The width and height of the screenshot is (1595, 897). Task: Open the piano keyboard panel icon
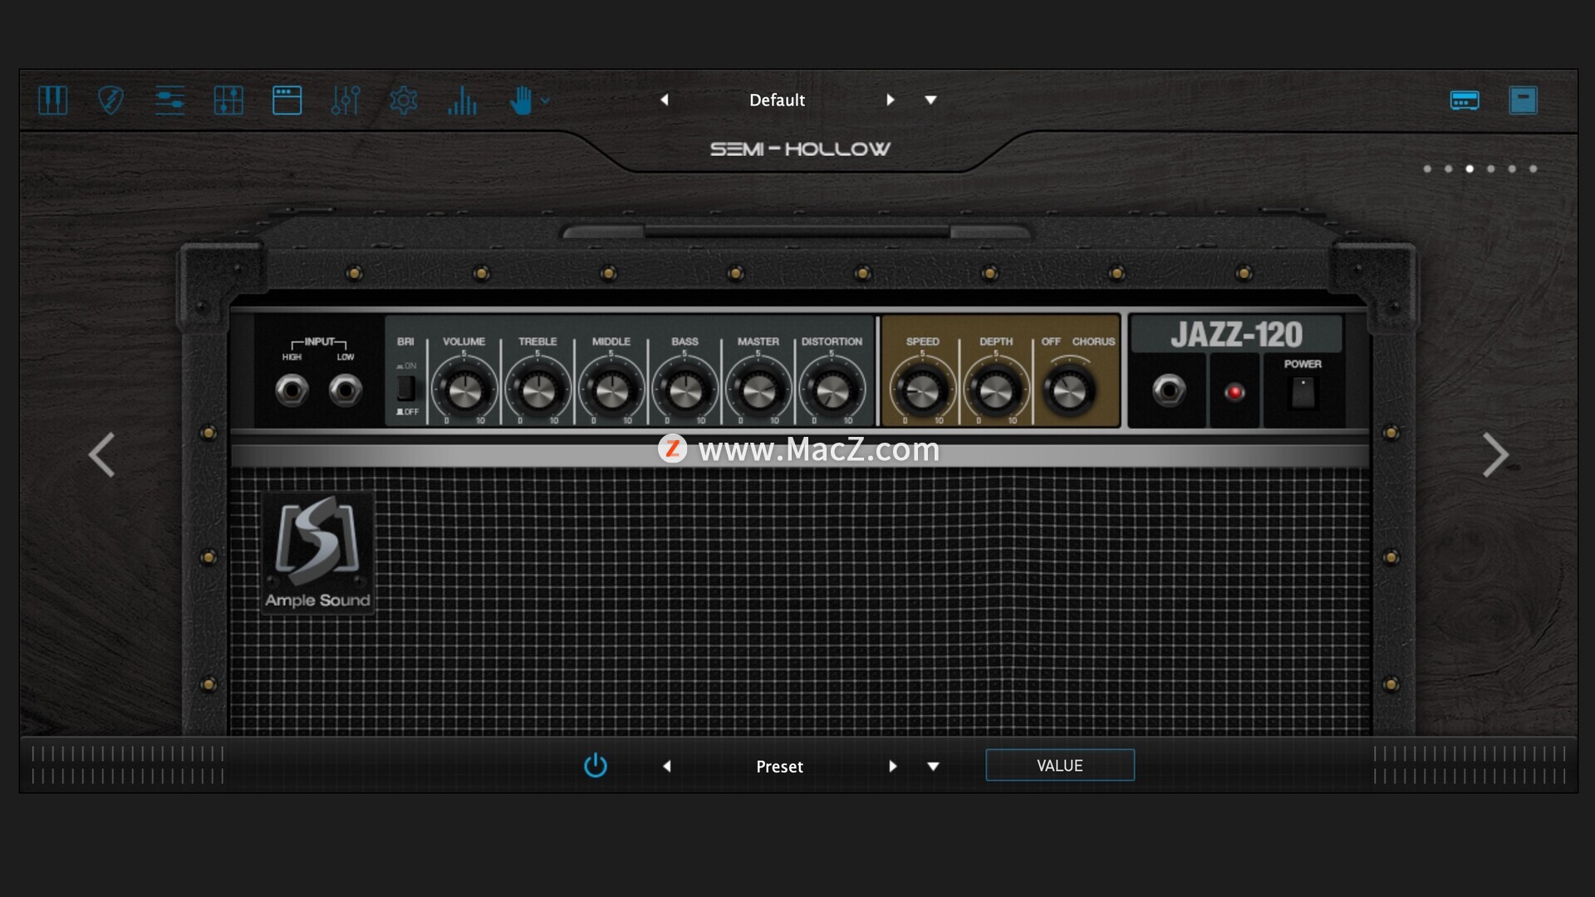tap(52, 100)
